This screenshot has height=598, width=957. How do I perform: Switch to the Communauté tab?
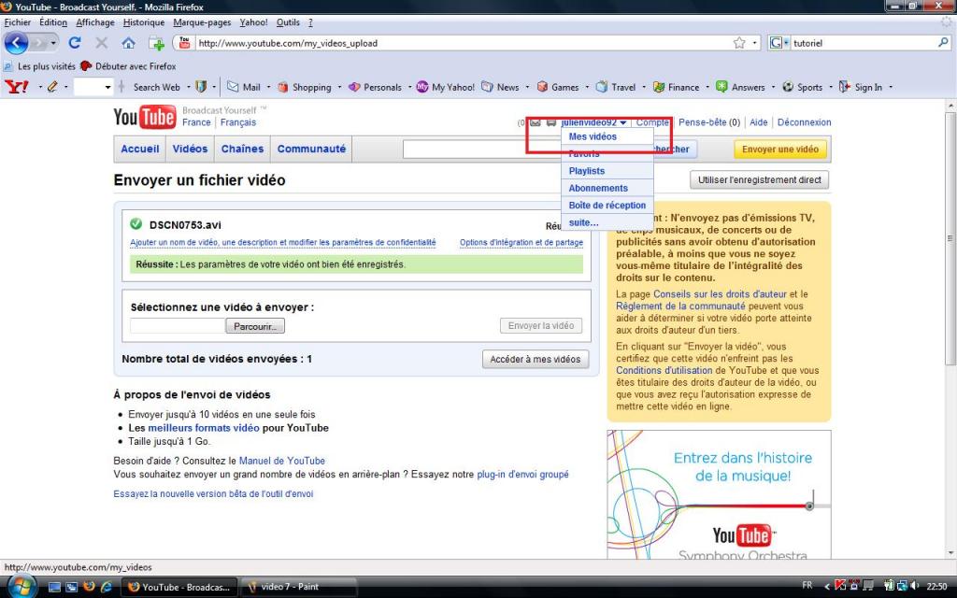(311, 149)
